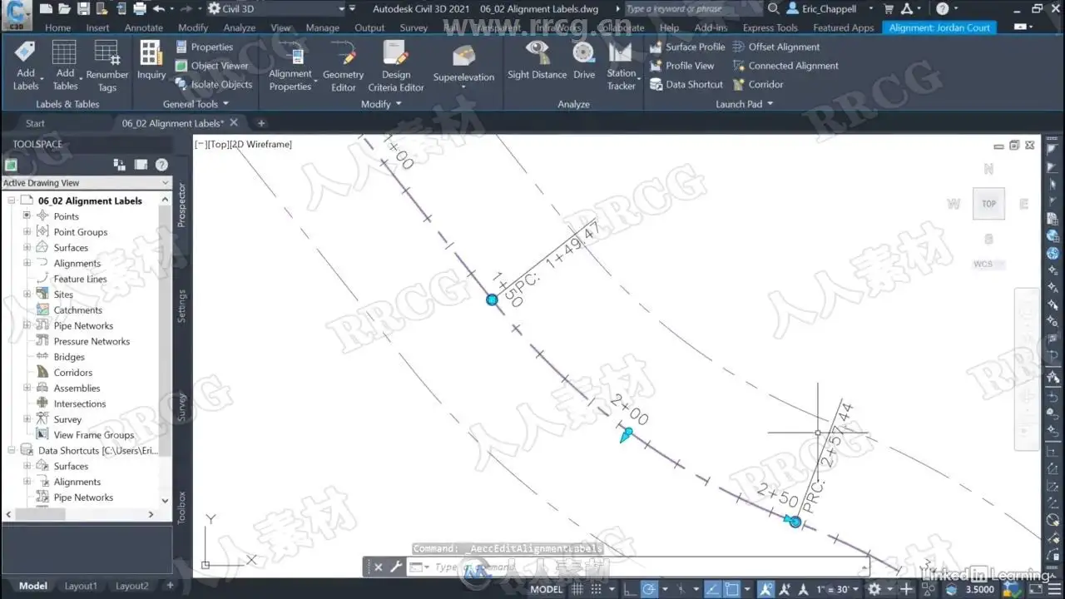Toggle object snap in status bar
The image size is (1065, 599).
click(733, 589)
